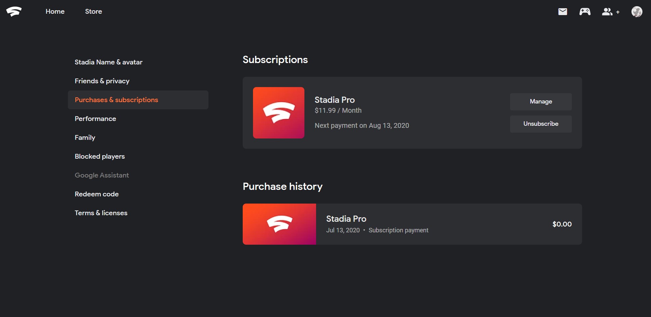Click the Unsubscribe button

(x=541, y=124)
